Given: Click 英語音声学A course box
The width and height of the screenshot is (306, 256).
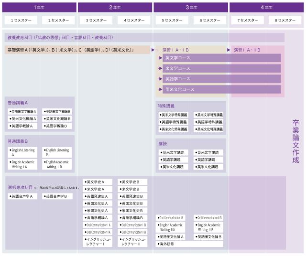Looking at the screenshot, I should (22, 196).
